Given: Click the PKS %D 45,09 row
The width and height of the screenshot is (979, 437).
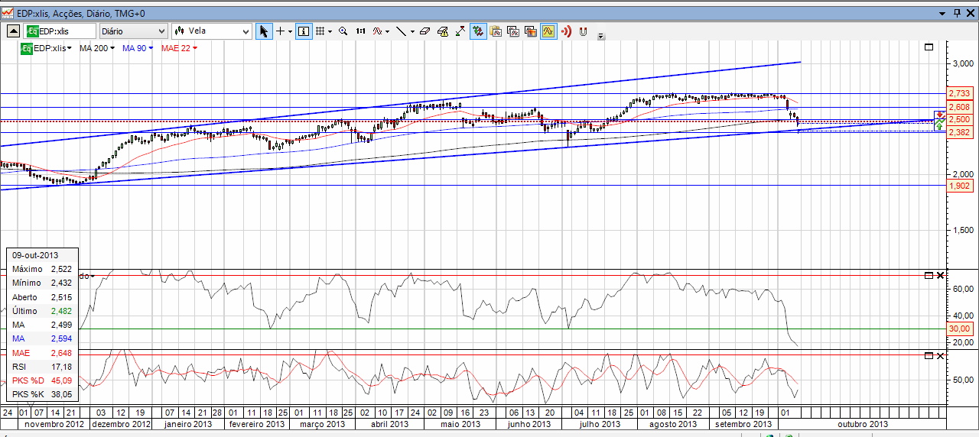Looking at the screenshot, I should pyautogui.click(x=42, y=380).
